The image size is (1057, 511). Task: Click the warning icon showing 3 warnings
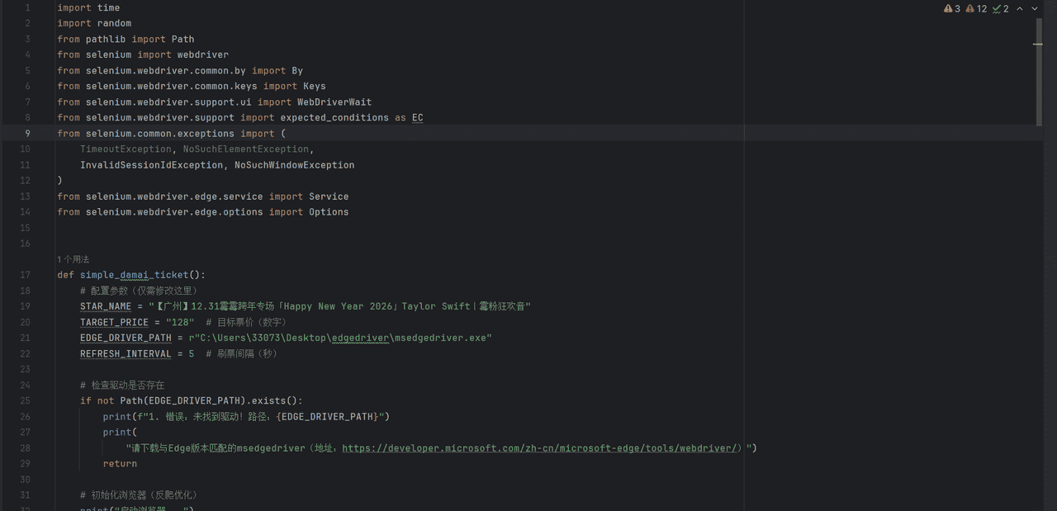point(952,8)
